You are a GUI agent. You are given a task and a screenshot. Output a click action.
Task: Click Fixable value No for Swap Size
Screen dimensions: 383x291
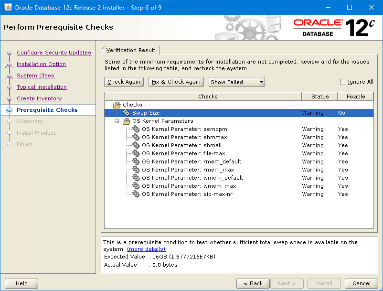341,113
